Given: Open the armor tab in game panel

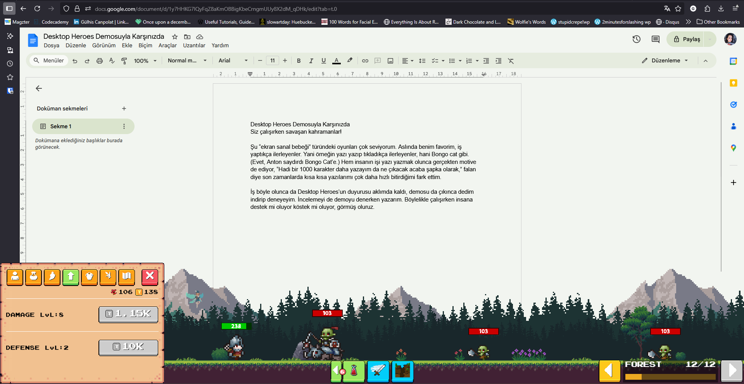Looking at the screenshot, I should coord(90,277).
